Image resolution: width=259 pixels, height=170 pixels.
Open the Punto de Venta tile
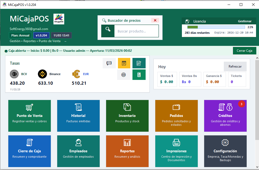pos(30,116)
